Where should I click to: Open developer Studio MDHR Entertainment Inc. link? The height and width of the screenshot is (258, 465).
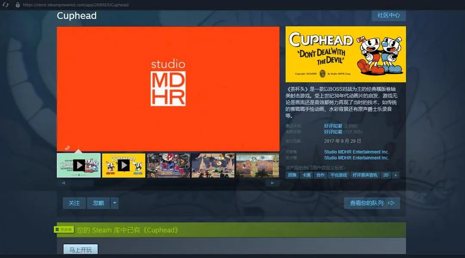click(x=356, y=152)
